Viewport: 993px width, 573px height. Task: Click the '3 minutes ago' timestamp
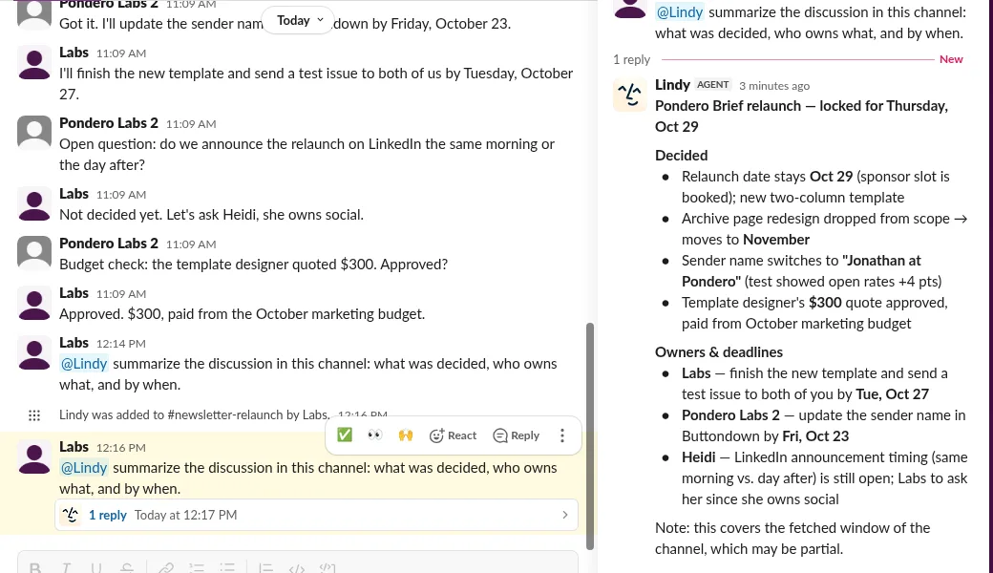[774, 86]
